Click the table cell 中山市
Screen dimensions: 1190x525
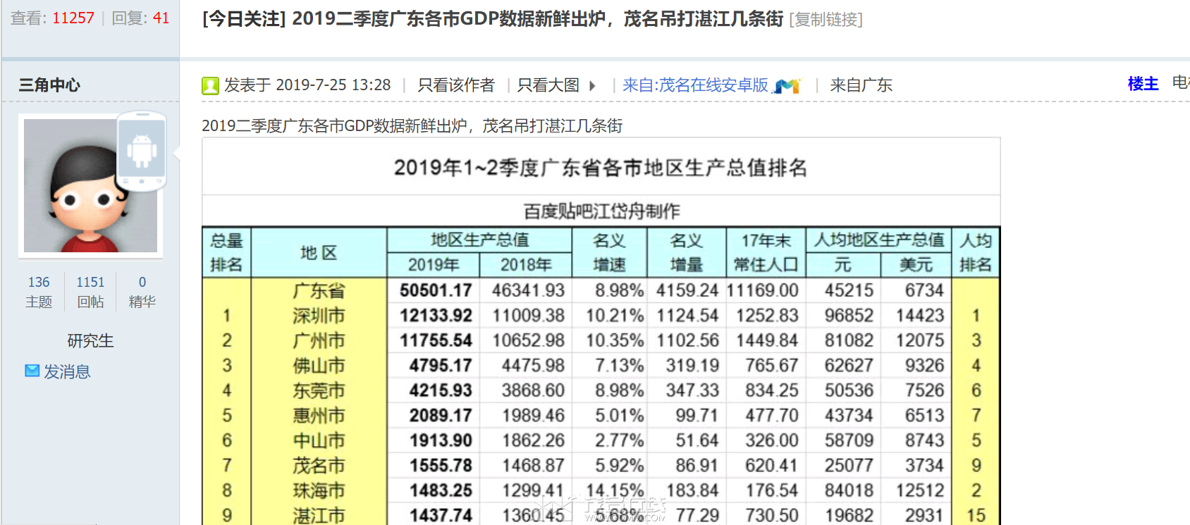pyautogui.click(x=319, y=440)
